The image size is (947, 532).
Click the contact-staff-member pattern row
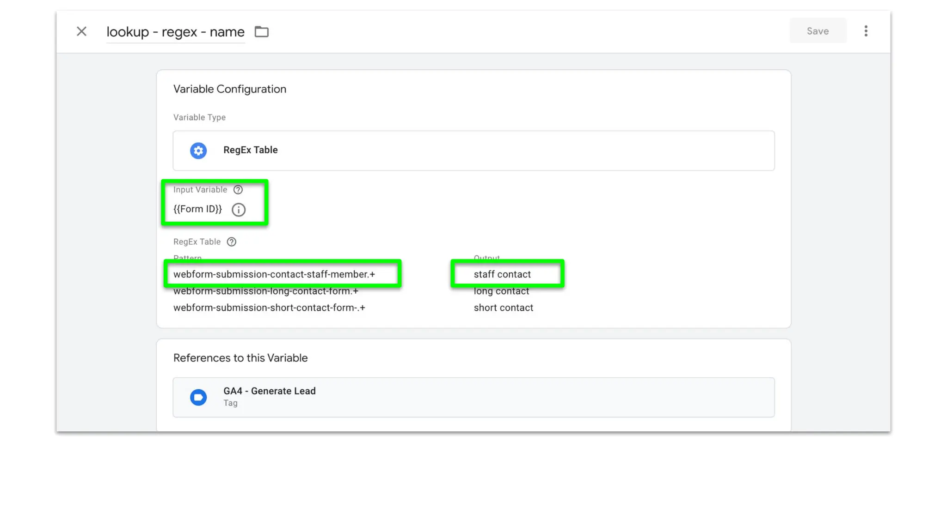pos(274,274)
